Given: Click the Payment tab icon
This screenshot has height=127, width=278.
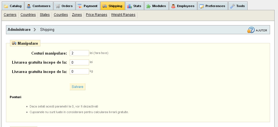Looking at the screenshot, I should pos(80,6).
